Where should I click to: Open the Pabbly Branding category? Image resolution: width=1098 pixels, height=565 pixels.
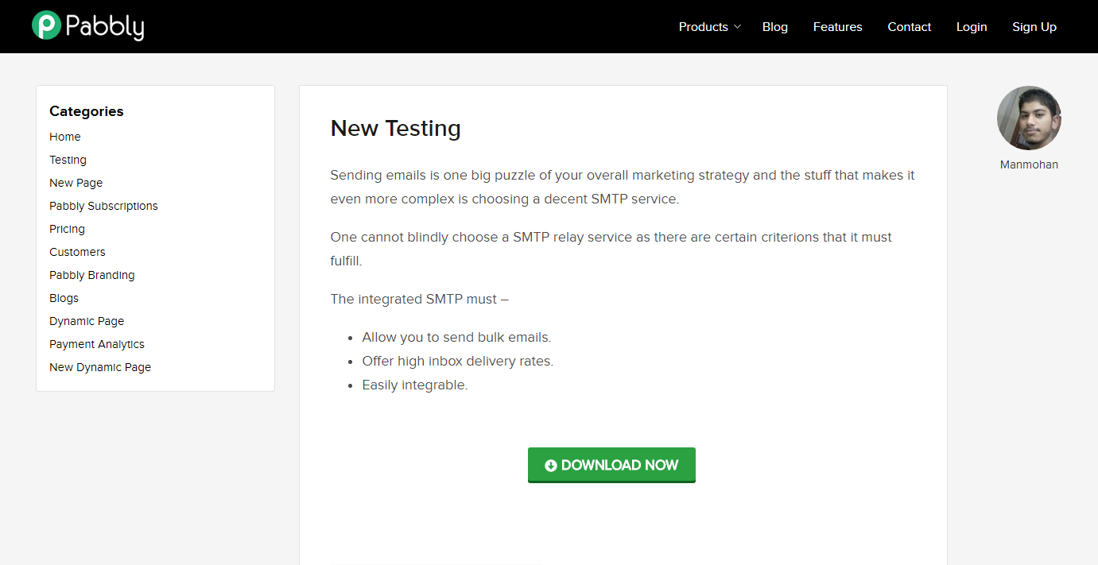click(x=91, y=275)
